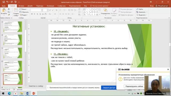Switch to the Анимация tab
The image size is (171, 96).
click(x=50, y=6)
